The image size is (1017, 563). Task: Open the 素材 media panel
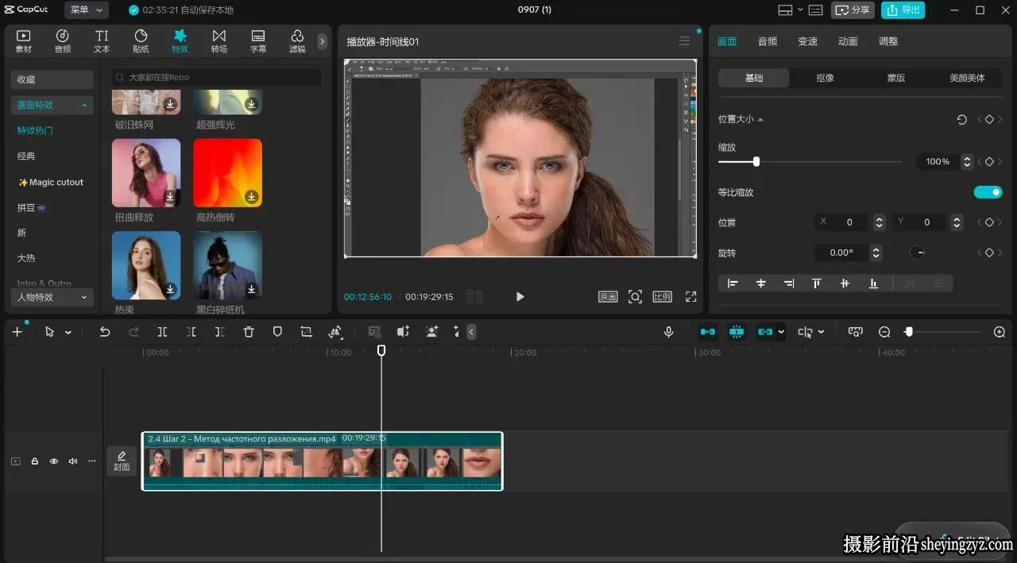pos(24,41)
